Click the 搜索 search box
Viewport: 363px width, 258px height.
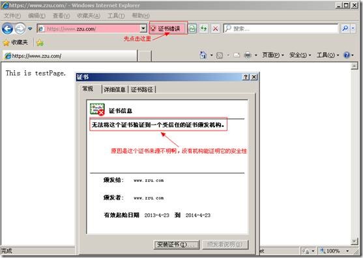pos(281,29)
